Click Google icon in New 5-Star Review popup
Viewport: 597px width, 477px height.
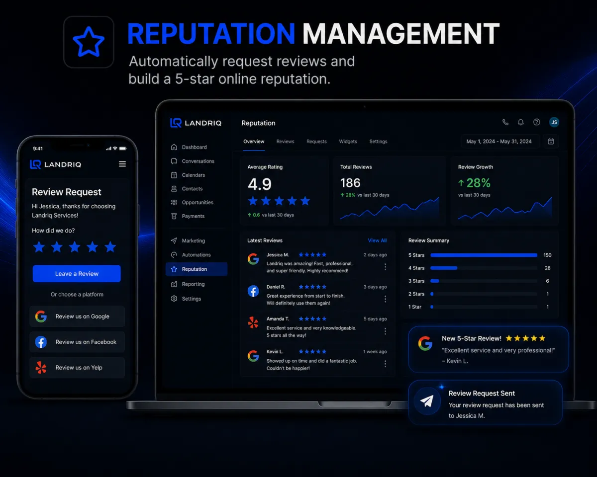tap(425, 343)
